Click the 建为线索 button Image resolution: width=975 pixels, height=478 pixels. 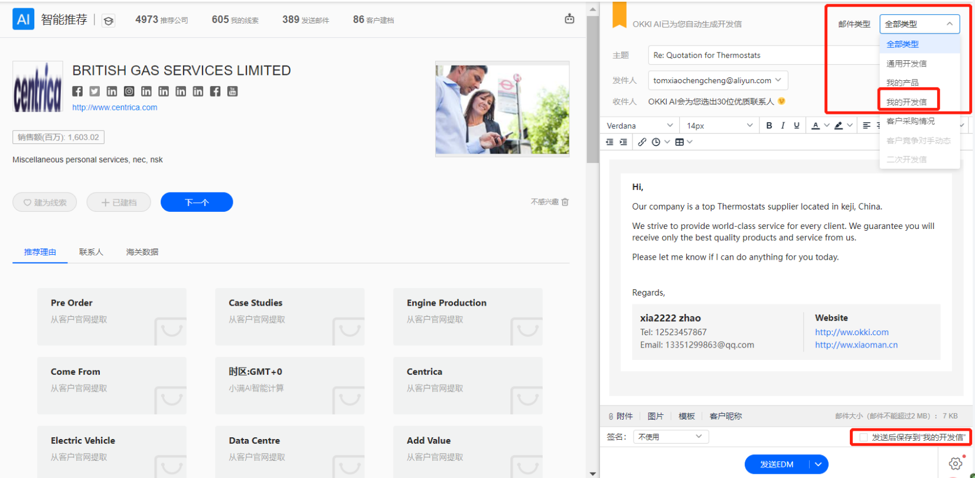pos(45,202)
